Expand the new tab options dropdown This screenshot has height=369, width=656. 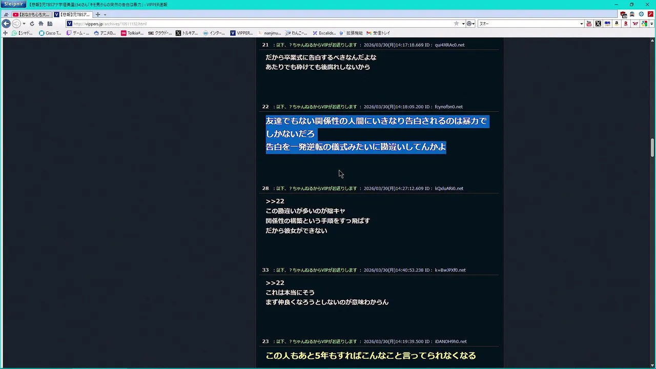(105, 15)
